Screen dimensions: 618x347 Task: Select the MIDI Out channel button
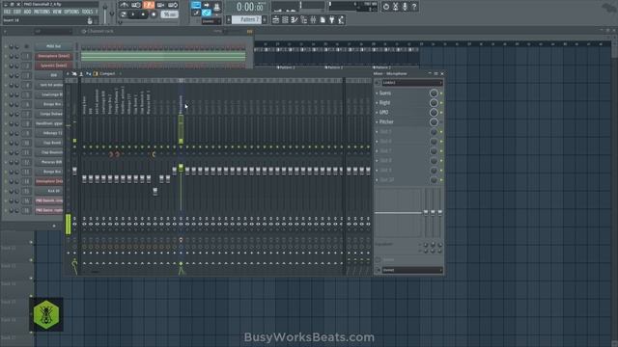click(x=54, y=46)
